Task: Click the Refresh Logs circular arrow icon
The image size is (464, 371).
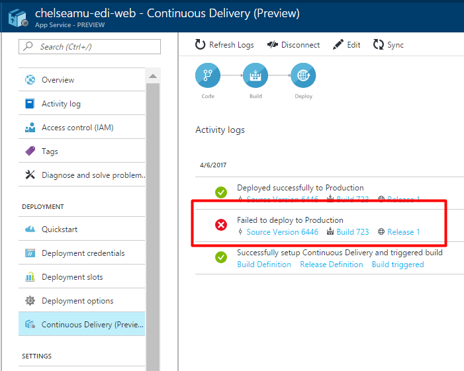Action: point(200,44)
